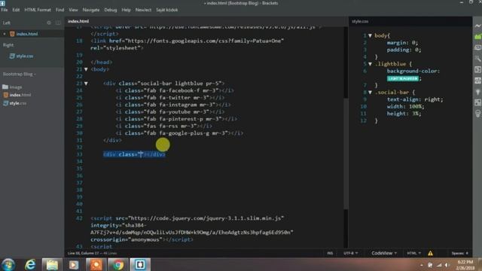Select 'text-align: right;' in style.css
Screen dimensions: 482x271
coord(415,99)
